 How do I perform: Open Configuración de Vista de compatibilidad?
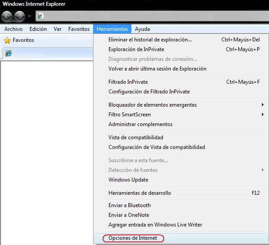point(182,147)
